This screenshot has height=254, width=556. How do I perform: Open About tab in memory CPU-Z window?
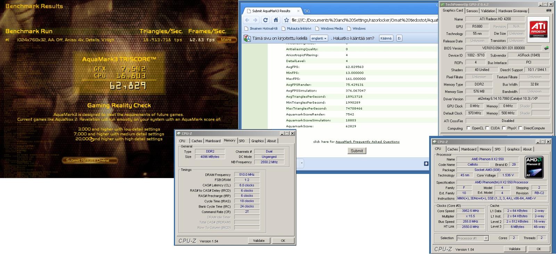(271, 141)
